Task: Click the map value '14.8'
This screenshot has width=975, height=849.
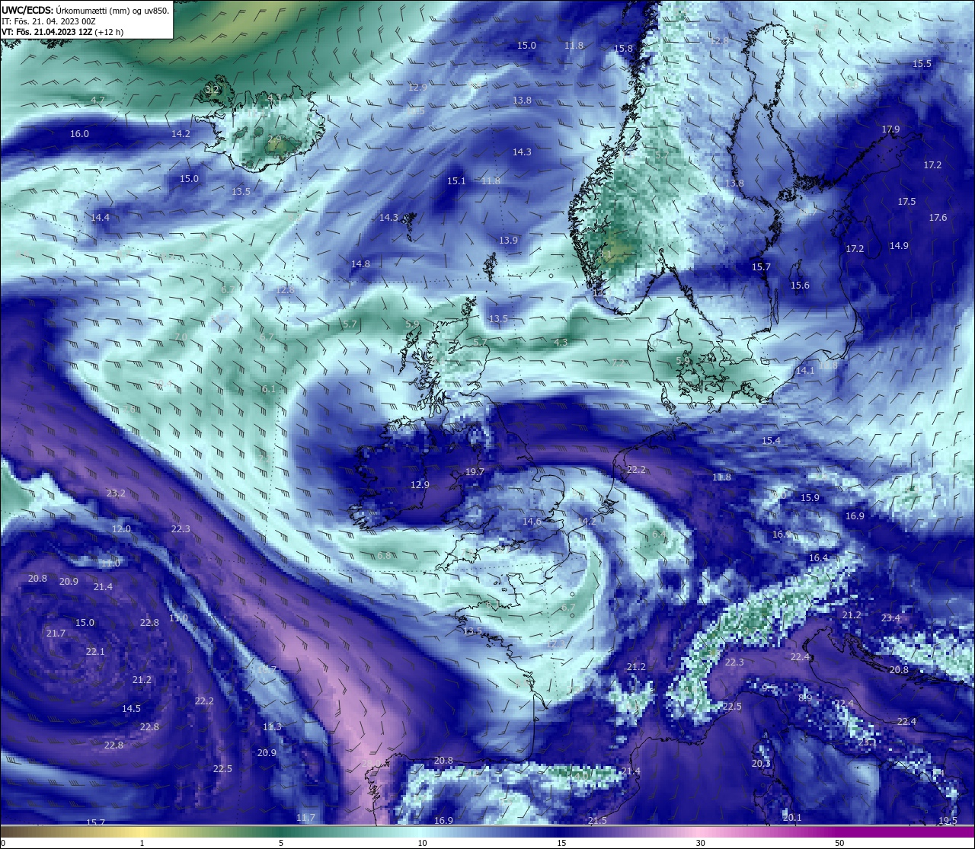Action: pos(360,264)
